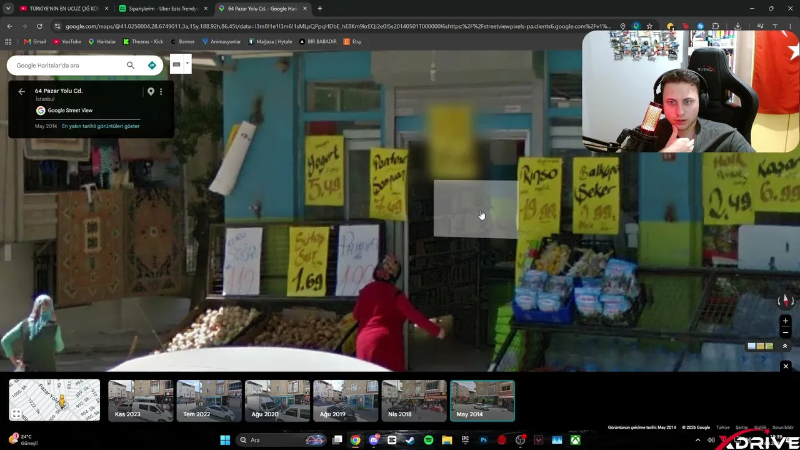Screen dimensions: 800x450
Task: Click the Chrome address bar URL
Action: point(337,26)
